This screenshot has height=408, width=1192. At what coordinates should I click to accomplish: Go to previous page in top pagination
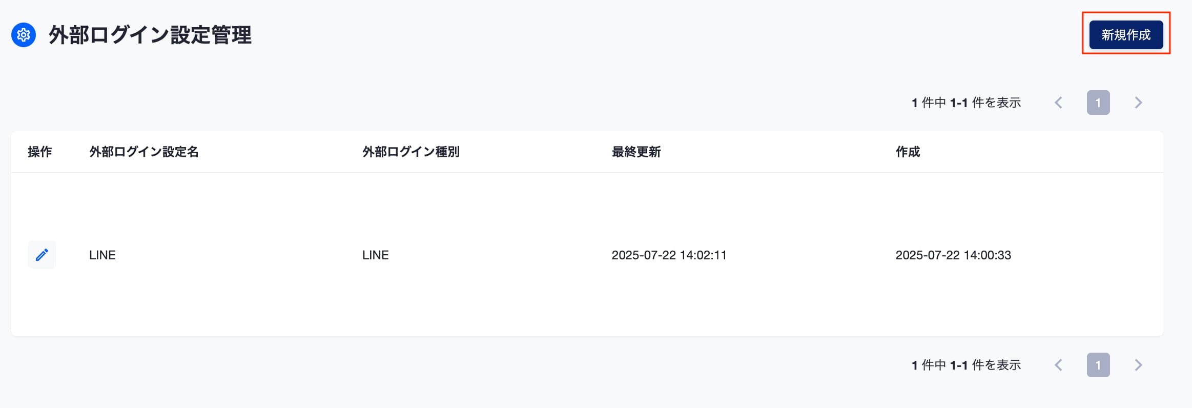1058,103
